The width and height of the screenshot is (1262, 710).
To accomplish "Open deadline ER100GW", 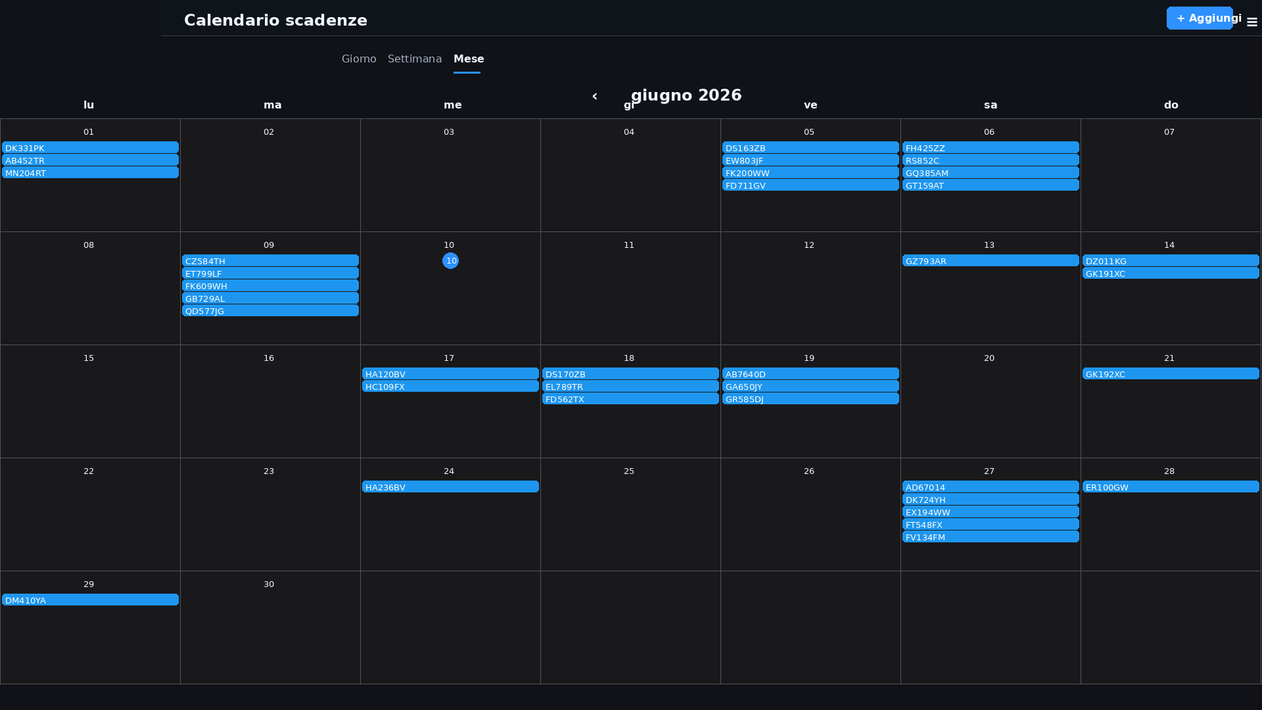I will pyautogui.click(x=1171, y=487).
